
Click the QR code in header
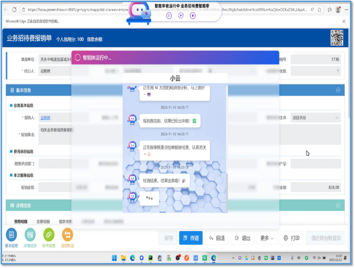tap(337, 38)
